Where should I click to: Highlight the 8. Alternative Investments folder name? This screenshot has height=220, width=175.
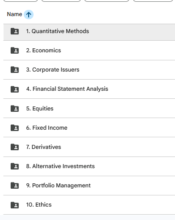pos(60,166)
